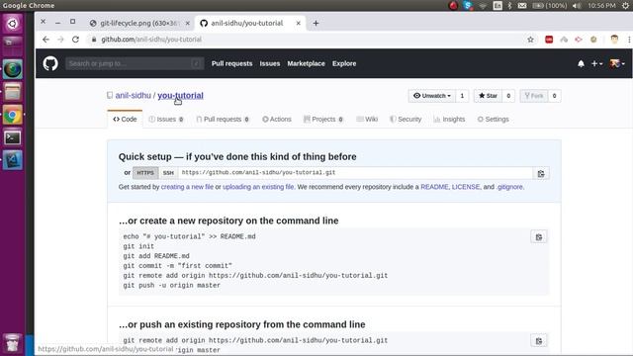Screen dimensions: 633x356
Task: Open Terminal from the Ubuntu dock
Action: coord(13,138)
